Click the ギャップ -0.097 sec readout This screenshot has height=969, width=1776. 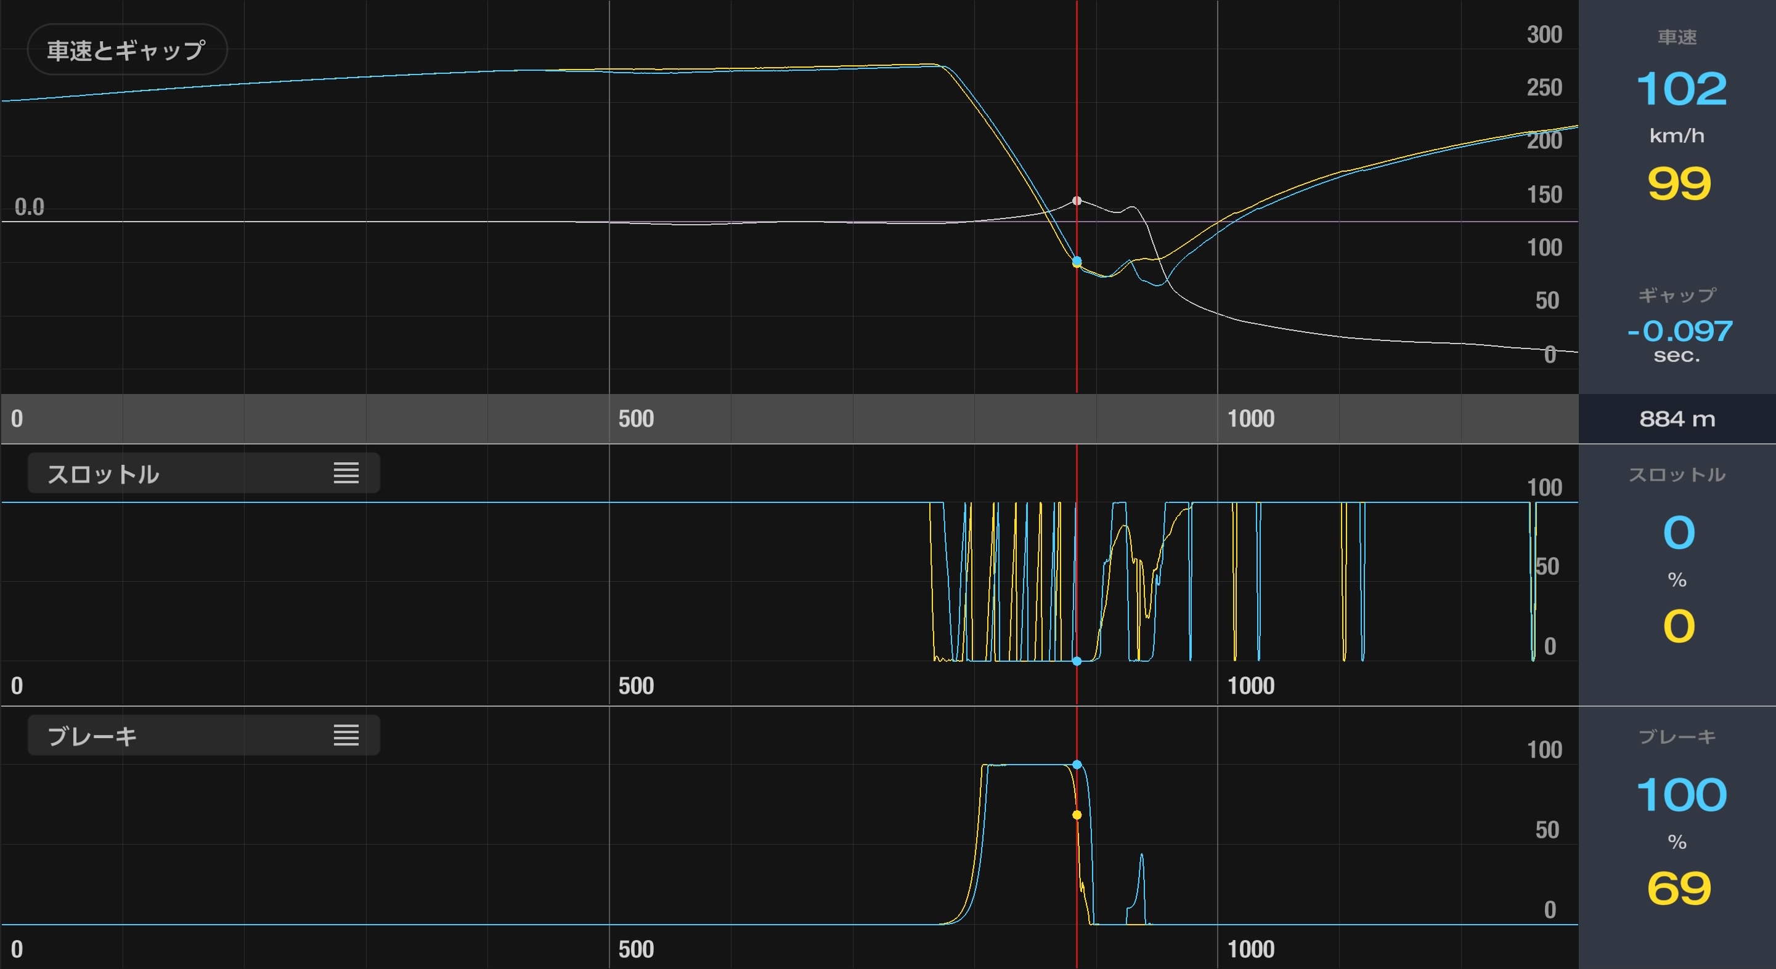pos(1679,331)
